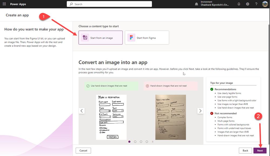Click the Figma logo icon
The height and width of the screenshot is (156, 270).
pyautogui.click(x=131, y=37)
